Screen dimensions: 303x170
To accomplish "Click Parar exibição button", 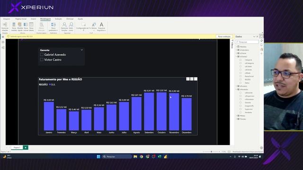I will pyautogui.click(x=224, y=36).
